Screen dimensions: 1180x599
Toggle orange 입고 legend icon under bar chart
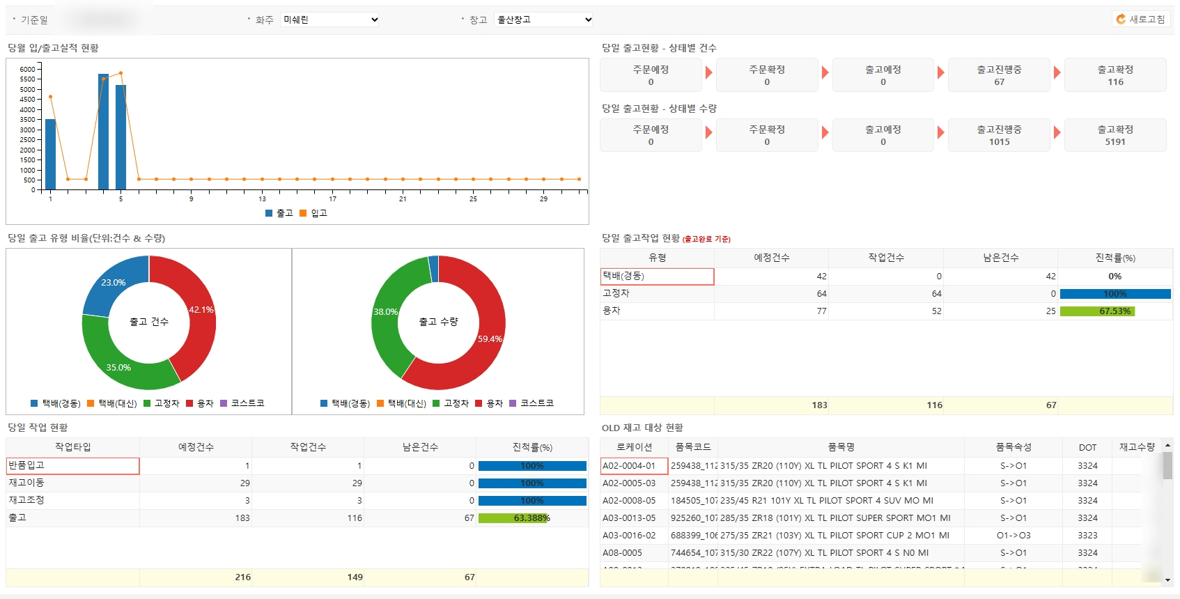click(x=303, y=213)
